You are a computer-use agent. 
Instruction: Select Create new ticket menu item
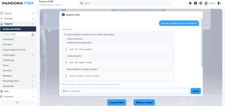[x=18, y=29]
